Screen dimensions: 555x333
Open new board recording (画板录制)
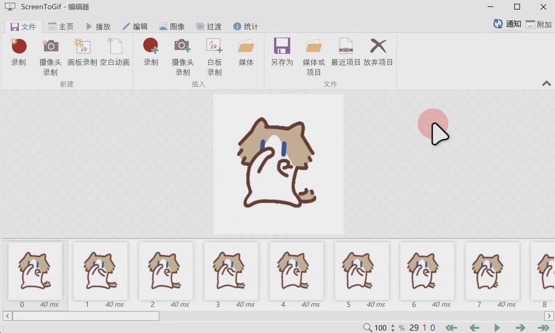click(82, 52)
